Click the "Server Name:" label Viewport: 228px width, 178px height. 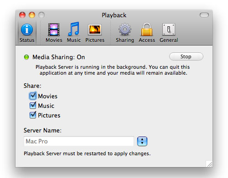coord(42,130)
